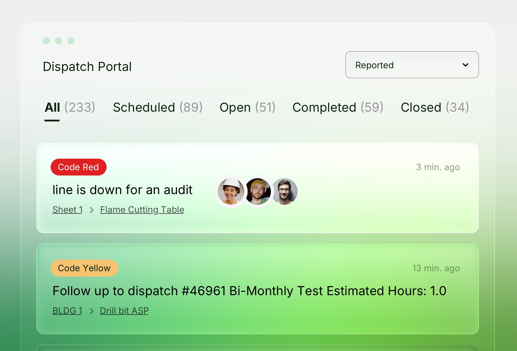Open the Drill bit ASP link
The height and width of the screenshot is (351, 517).
124,310
